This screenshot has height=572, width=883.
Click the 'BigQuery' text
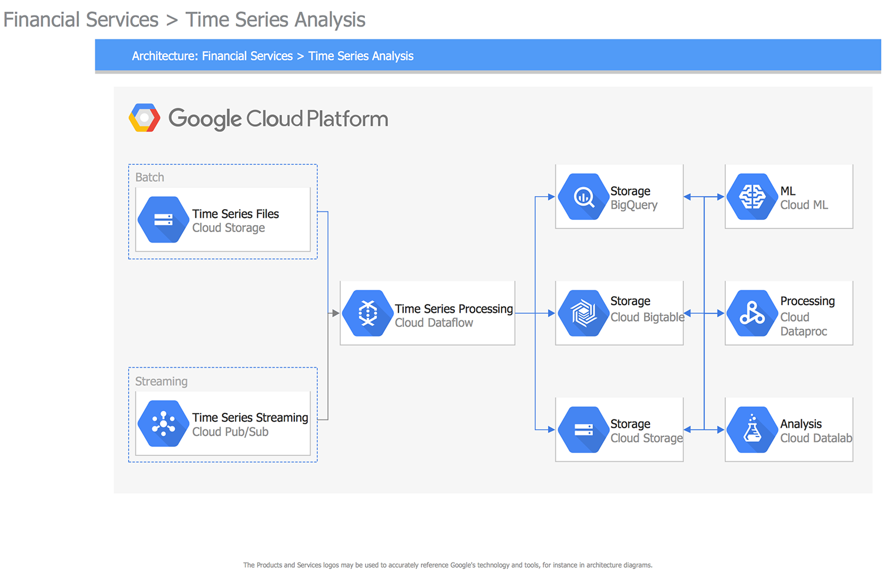point(634,205)
